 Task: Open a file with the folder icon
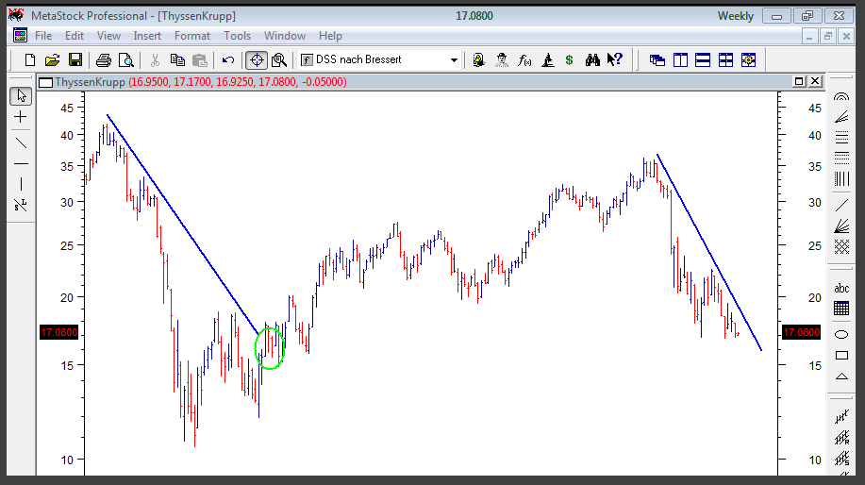52,60
